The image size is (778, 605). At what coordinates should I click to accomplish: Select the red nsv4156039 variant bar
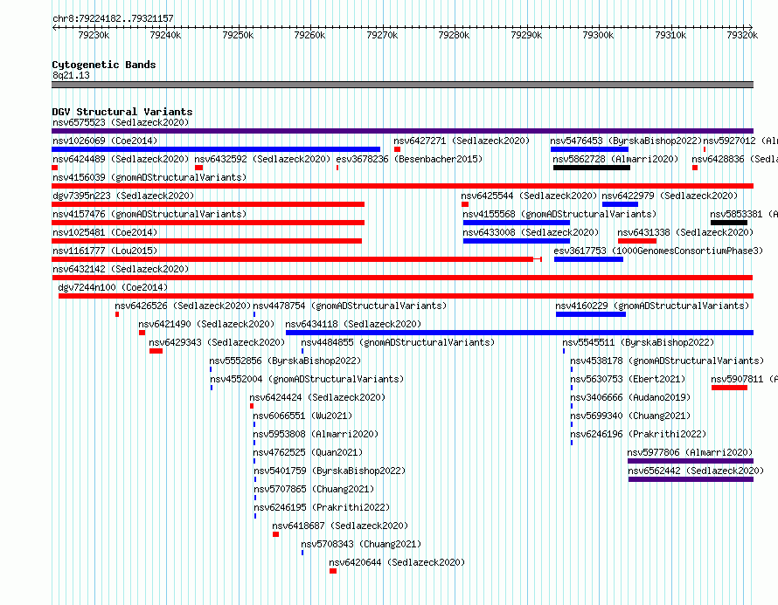click(x=402, y=186)
